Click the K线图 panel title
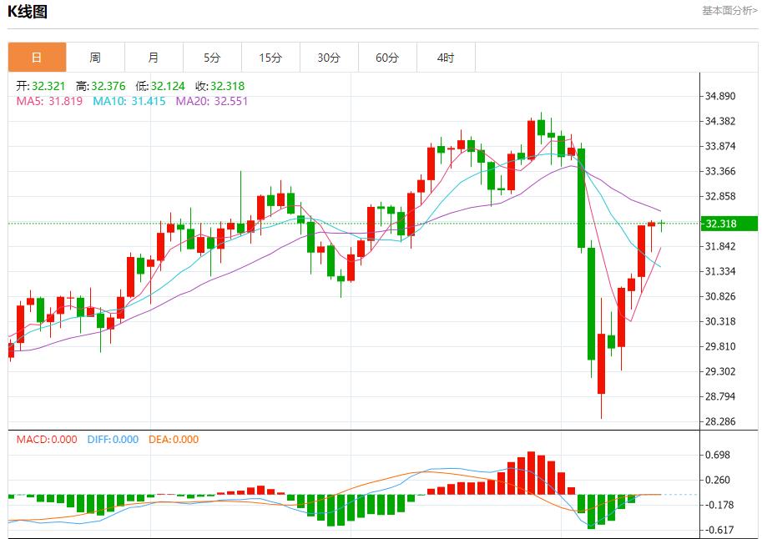 25,12
